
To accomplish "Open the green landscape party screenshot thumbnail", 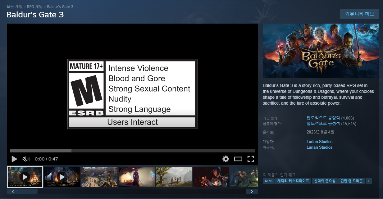I will pos(174,177).
